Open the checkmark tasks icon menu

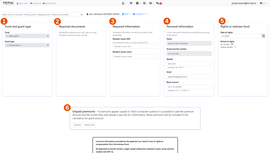coord(145,3)
